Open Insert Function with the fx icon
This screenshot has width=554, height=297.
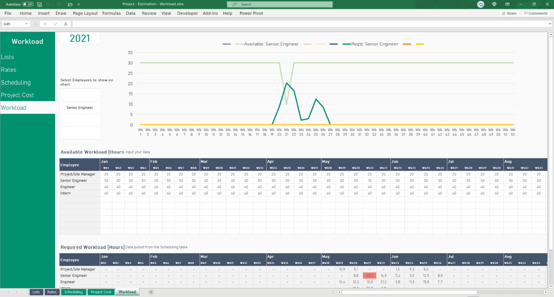[x=65, y=23]
